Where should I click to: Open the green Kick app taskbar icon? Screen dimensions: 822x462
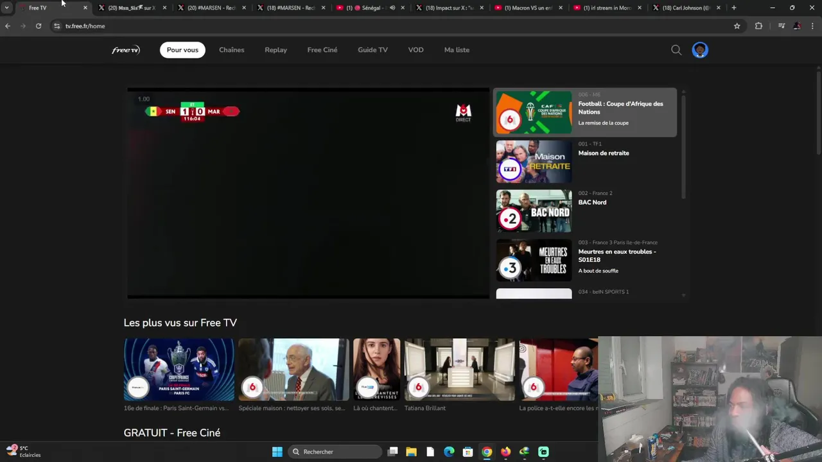pos(543,452)
